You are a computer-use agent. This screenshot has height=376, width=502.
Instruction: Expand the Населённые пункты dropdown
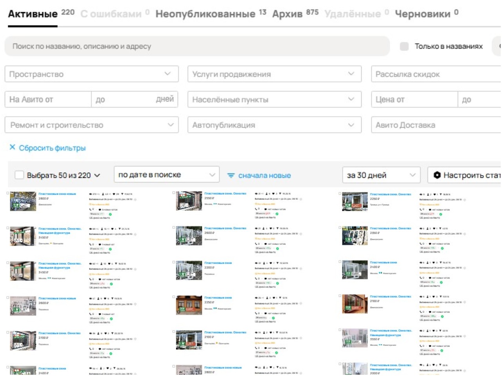(274, 99)
